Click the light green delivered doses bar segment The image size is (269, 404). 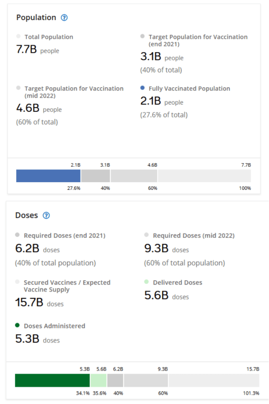(99, 380)
